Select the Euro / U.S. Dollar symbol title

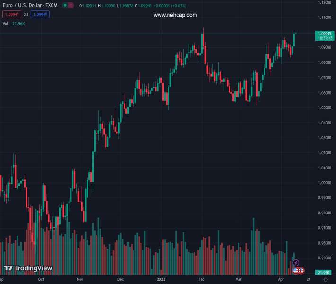pos(30,6)
